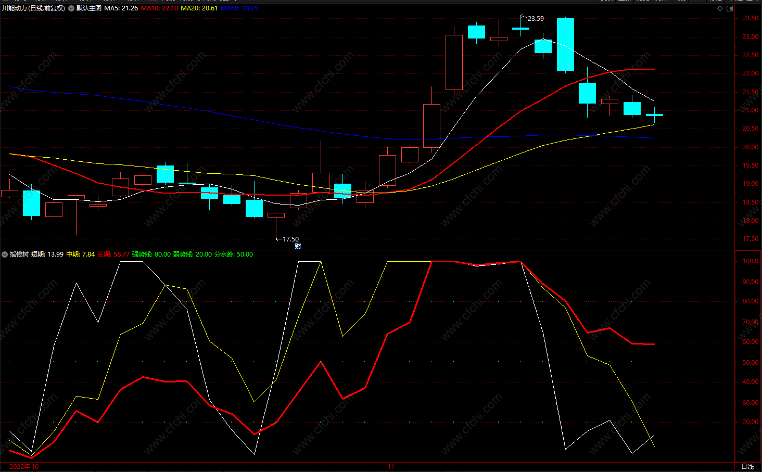
Task: Click the 日线 period button at bottom right
Action: click(x=747, y=467)
